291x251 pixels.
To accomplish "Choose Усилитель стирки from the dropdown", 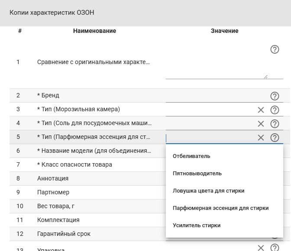I will pos(196,225).
